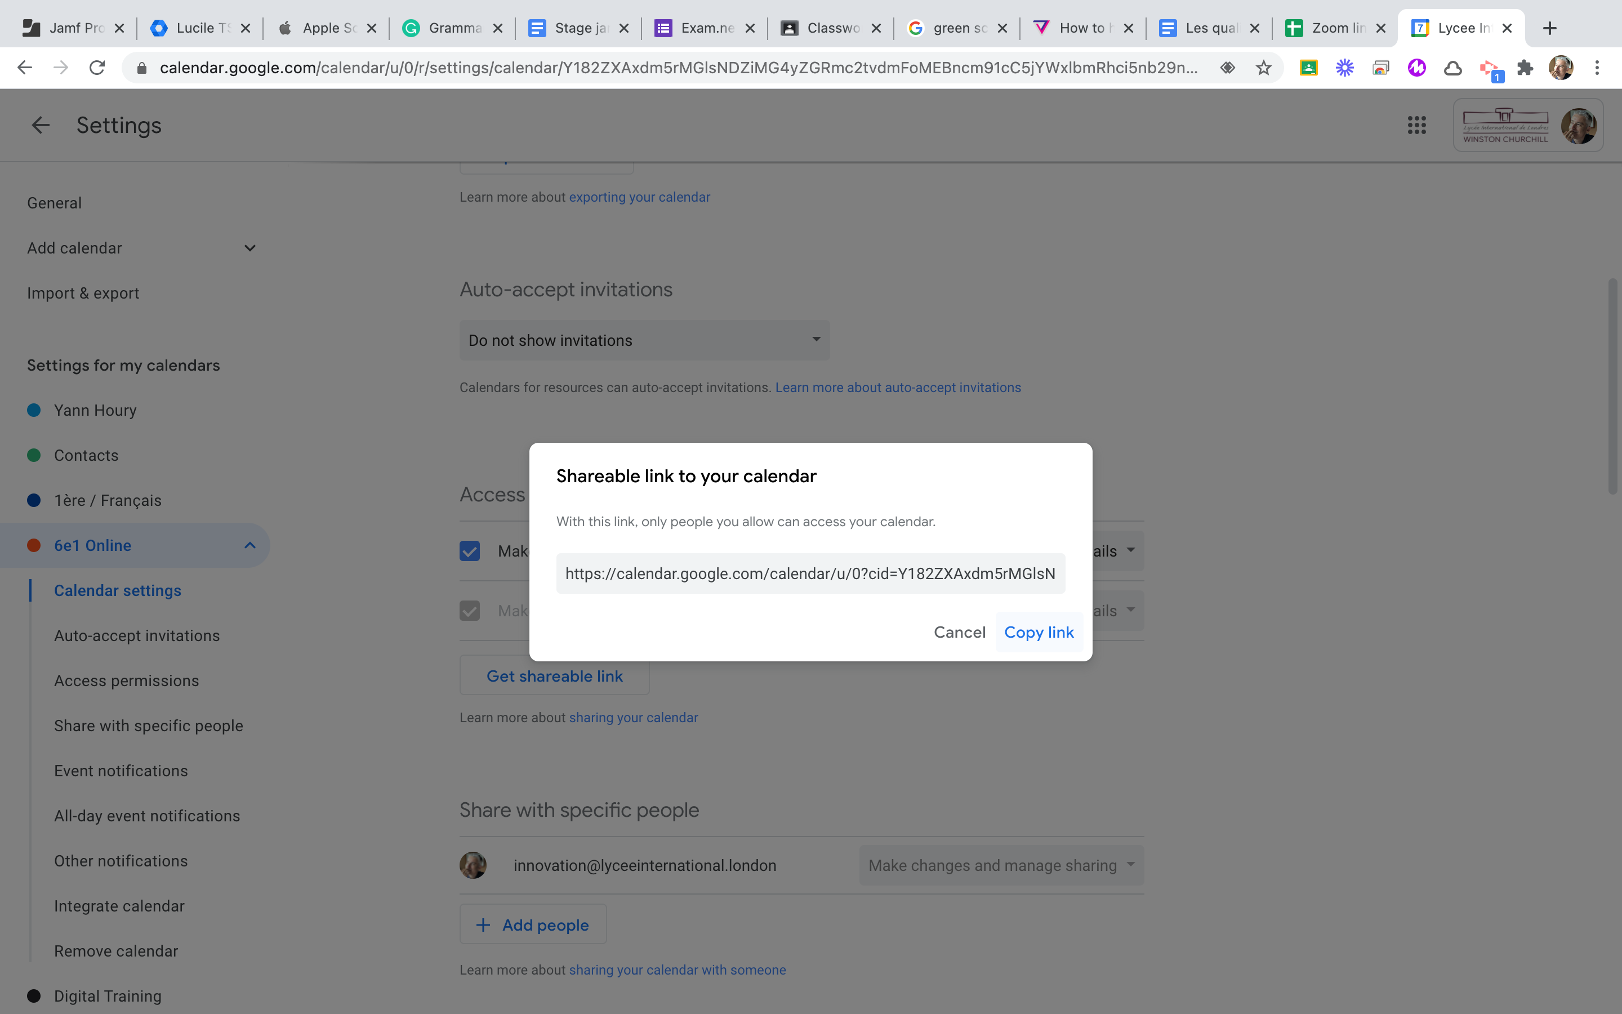Click the Settings back arrow icon
This screenshot has width=1622, height=1014.
(x=40, y=126)
